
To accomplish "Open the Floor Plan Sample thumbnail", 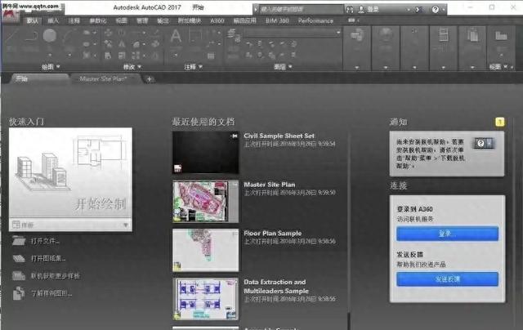I will (x=205, y=249).
